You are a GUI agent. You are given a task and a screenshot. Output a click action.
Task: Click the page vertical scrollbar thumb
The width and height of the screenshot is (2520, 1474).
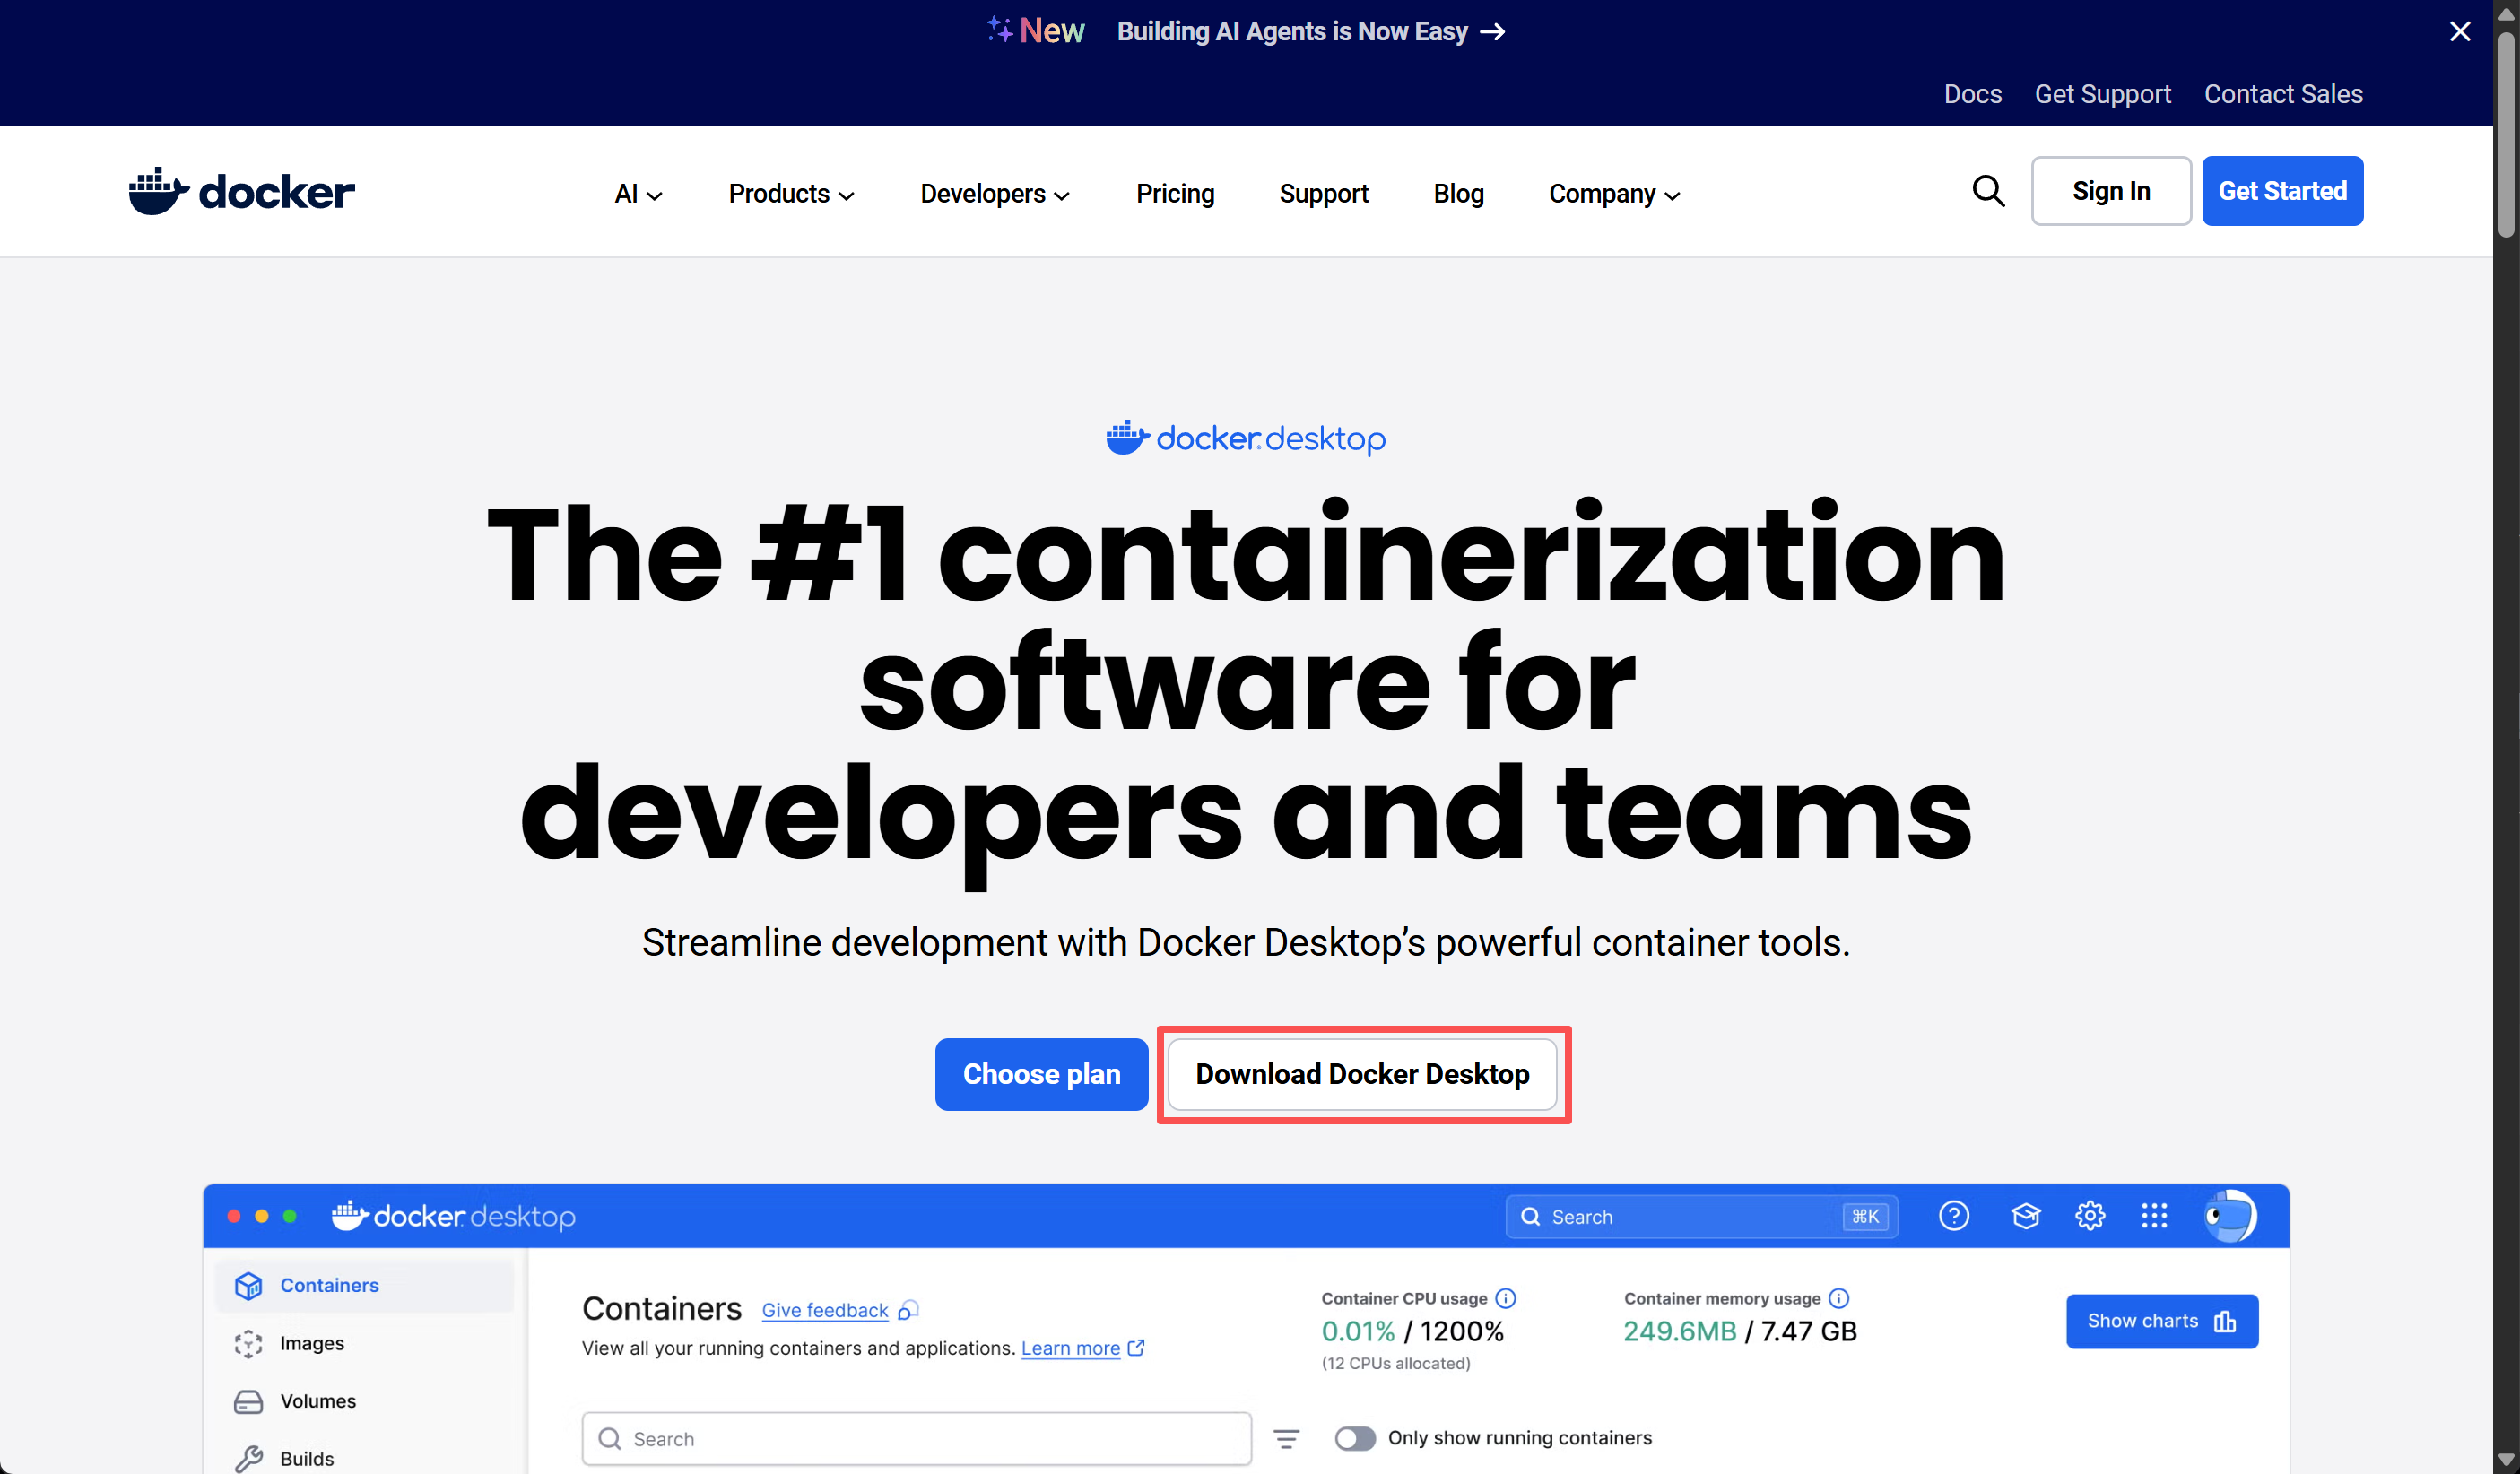pyautogui.click(x=2506, y=135)
